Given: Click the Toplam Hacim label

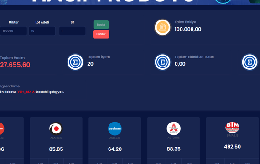Looking at the screenshot, I should click(12, 58).
